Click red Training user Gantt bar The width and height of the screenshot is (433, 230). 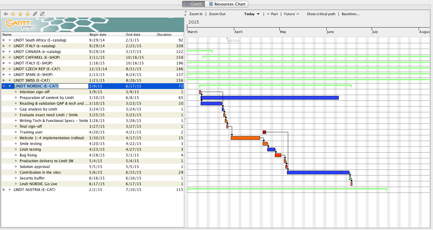(264, 132)
